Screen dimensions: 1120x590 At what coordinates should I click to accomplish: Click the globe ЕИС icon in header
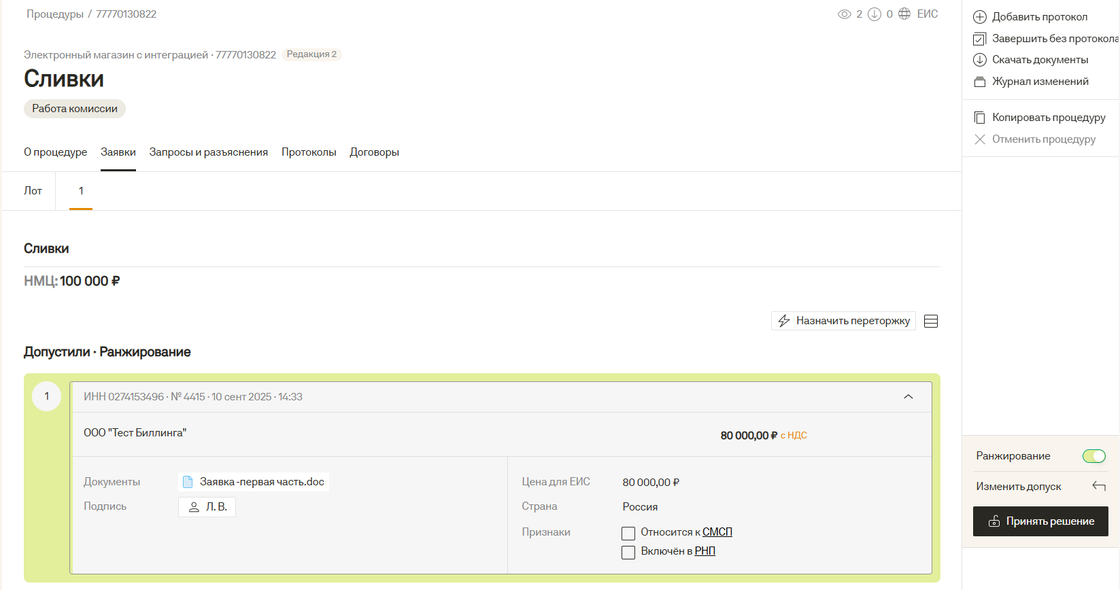[904, 14]
